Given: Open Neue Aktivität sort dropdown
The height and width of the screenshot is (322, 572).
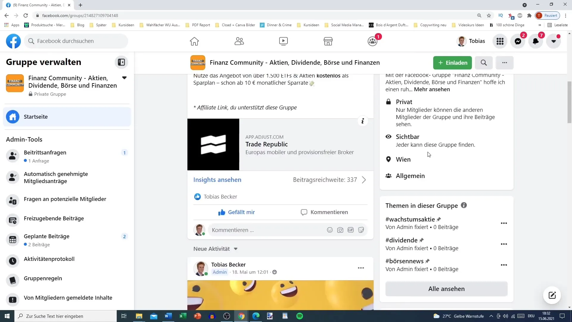Looking at the screenshot, I should point(215,249).
